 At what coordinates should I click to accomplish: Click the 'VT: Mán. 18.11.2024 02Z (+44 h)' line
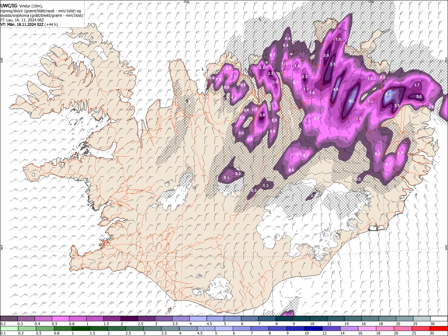tap(29, 24)
